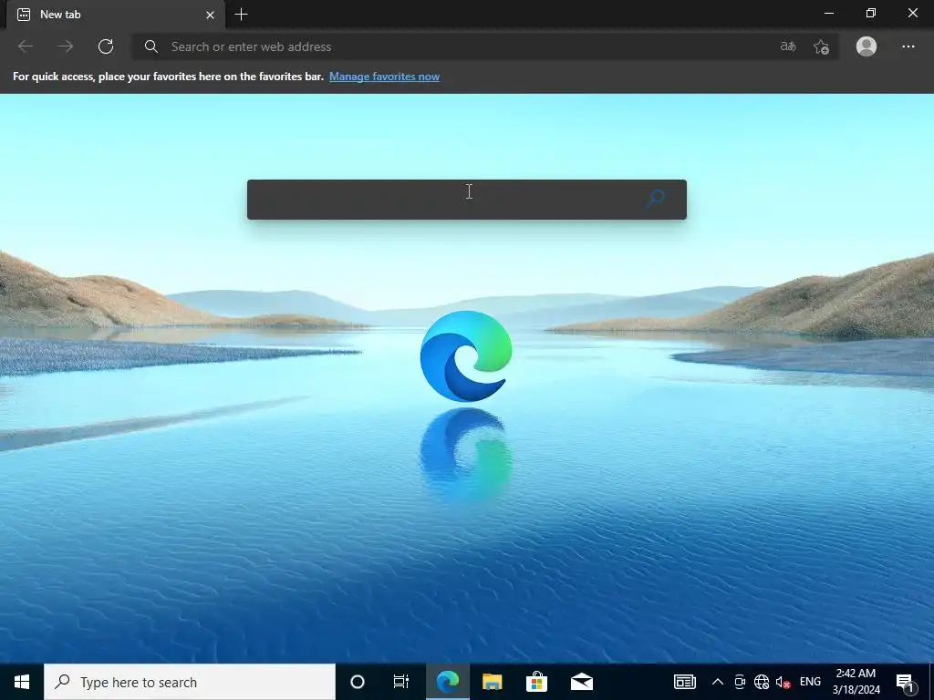Viewport: 934px width, 700px height.
Task: Open File Explorer from the taskbar
Action: [492, 682]
